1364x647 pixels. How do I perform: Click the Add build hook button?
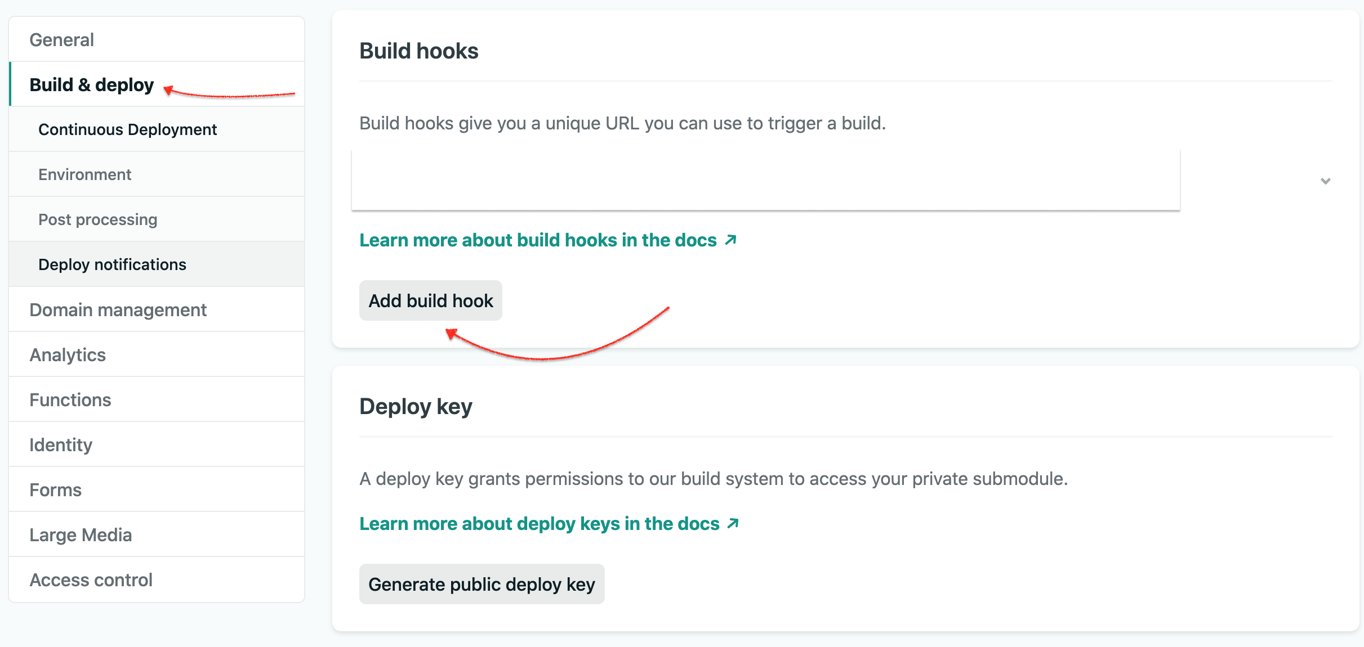(431, 300)
